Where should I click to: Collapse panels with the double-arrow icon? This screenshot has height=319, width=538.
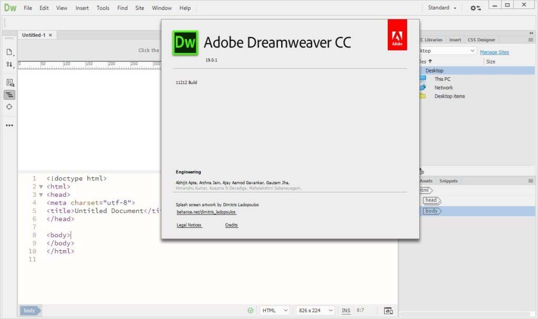531,33
